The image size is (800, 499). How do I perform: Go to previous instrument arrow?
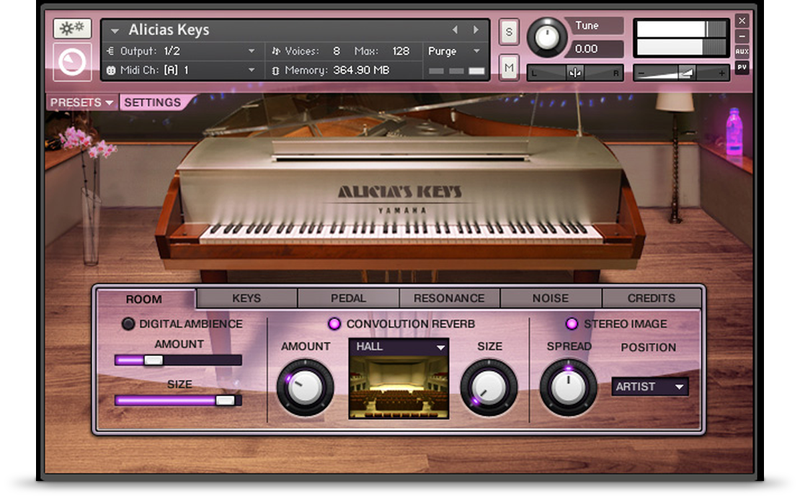pyautogui.click(x=455, y=30)
